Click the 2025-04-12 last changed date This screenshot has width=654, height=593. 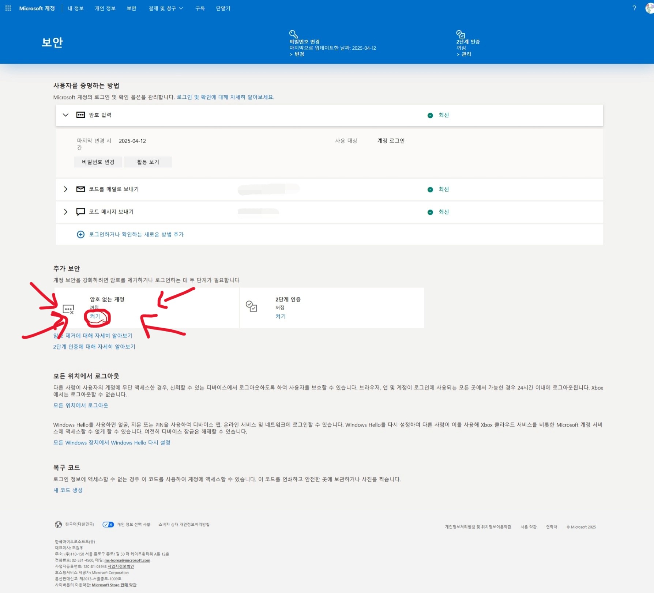click(132, 141)
